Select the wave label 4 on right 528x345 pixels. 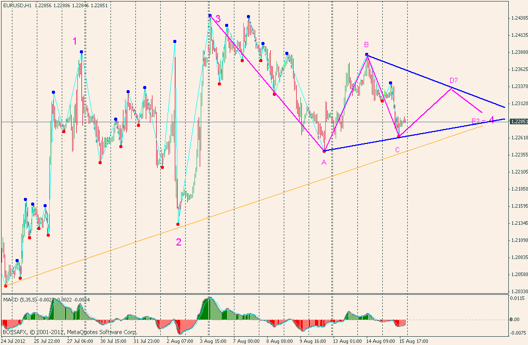click(x=492, y=120)
